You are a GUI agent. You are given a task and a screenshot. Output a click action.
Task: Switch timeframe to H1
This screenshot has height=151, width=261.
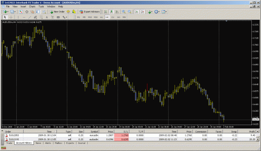(x=101, y=17)
